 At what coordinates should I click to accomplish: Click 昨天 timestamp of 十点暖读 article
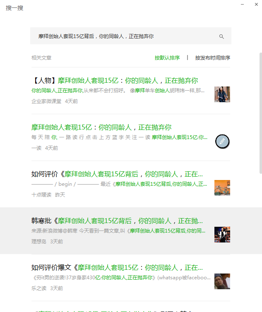[60, 195]
